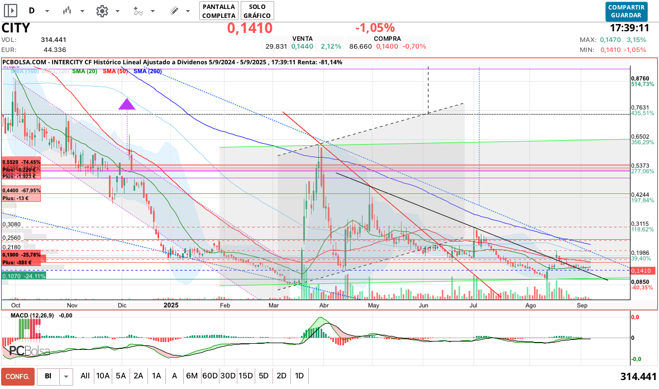Image resolution: width=659 pixels, height=389 pixels.
Task: Pick the 2D range
Action: [281, 376]
